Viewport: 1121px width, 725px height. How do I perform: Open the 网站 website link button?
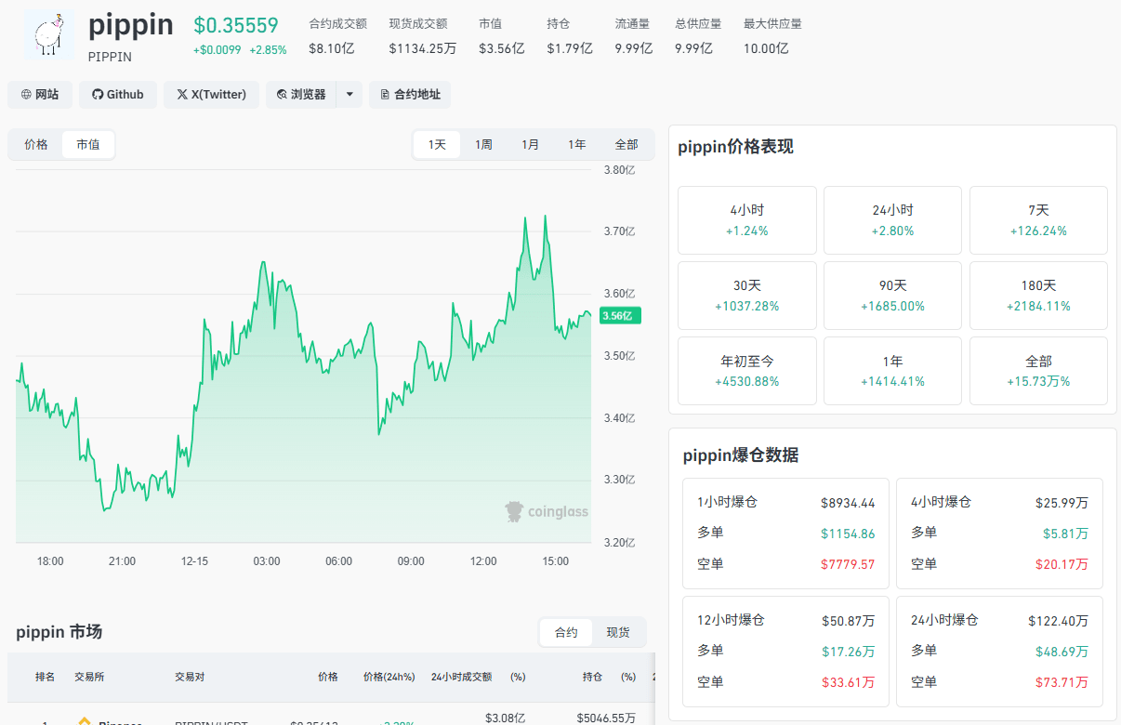pos(40,94)
